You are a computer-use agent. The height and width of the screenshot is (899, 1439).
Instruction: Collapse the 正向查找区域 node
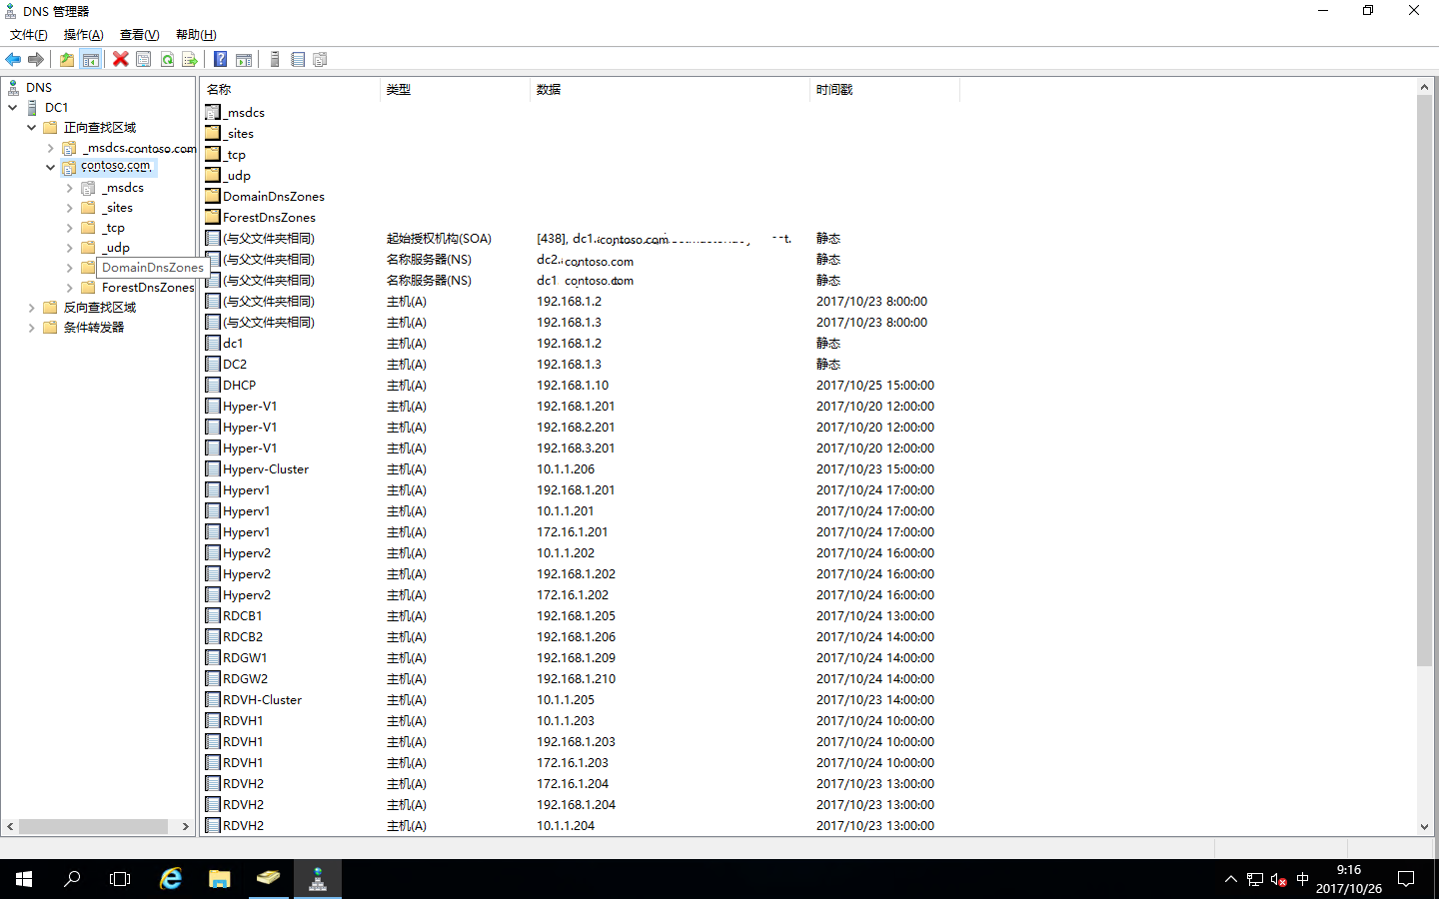point(32,128)
